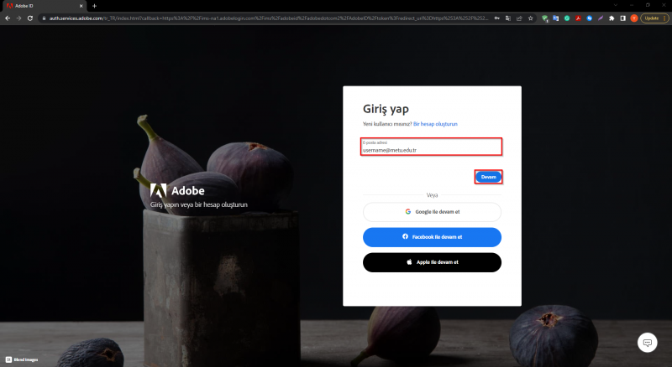Bookmark this page with the star icon
Image resolution: width=672 pixels, height=367 pixels.
(x=531, y=18)
